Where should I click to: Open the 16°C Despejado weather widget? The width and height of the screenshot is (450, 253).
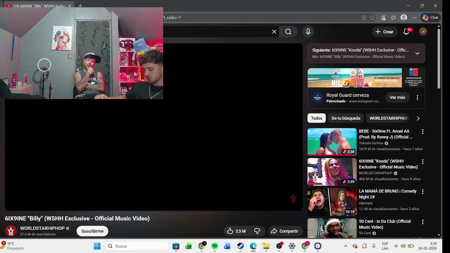click(x=13, y=246)
